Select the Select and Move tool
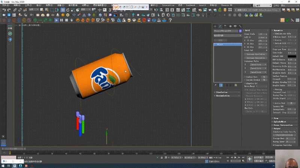 pyautogui.click(x=63, y=10)
